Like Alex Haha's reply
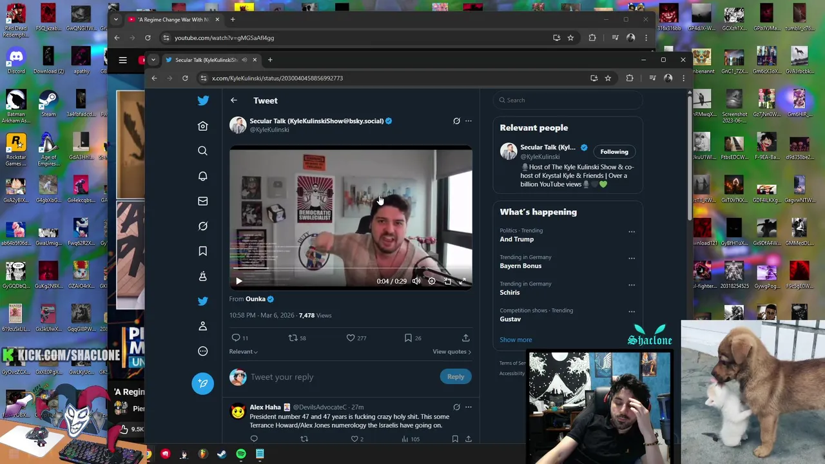This screenshot has height=464, width=825. tap(354, 439)
